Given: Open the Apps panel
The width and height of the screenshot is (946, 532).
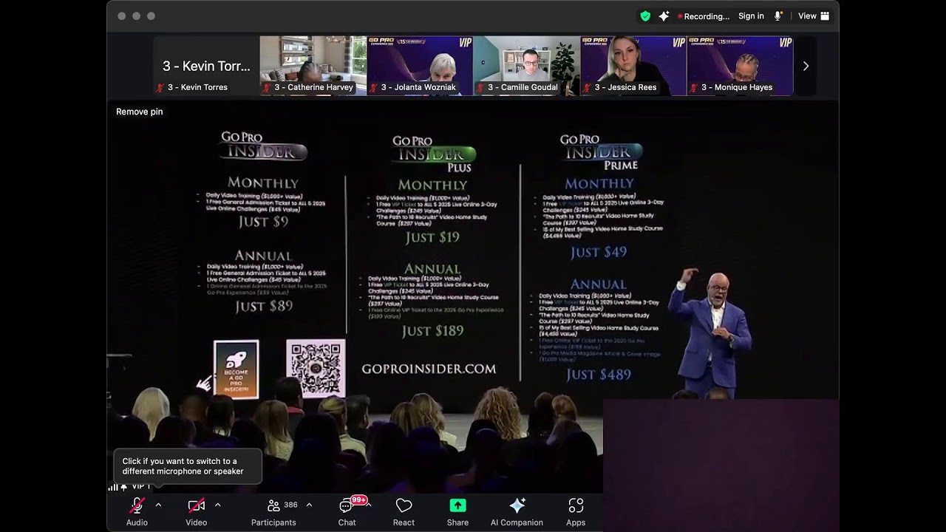Looking at the screenshot, I should tap(576, 511).
